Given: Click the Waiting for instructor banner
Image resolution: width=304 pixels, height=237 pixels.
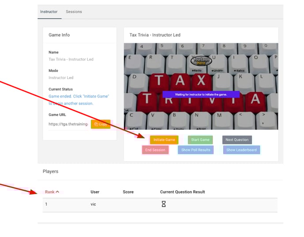Looking at the screenshot, I should 201,94.
